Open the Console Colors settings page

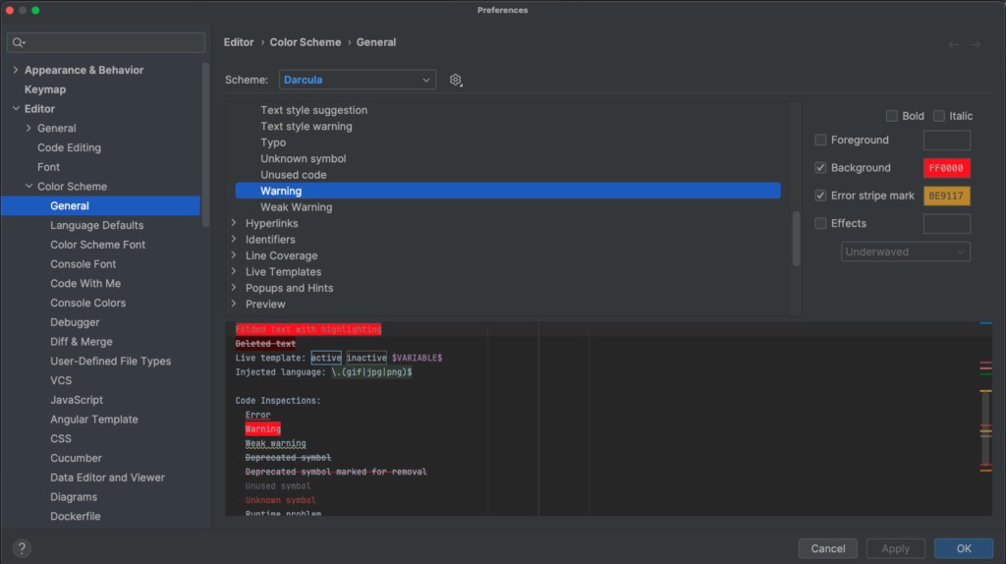pyautogui.click(x=88, y=303)
